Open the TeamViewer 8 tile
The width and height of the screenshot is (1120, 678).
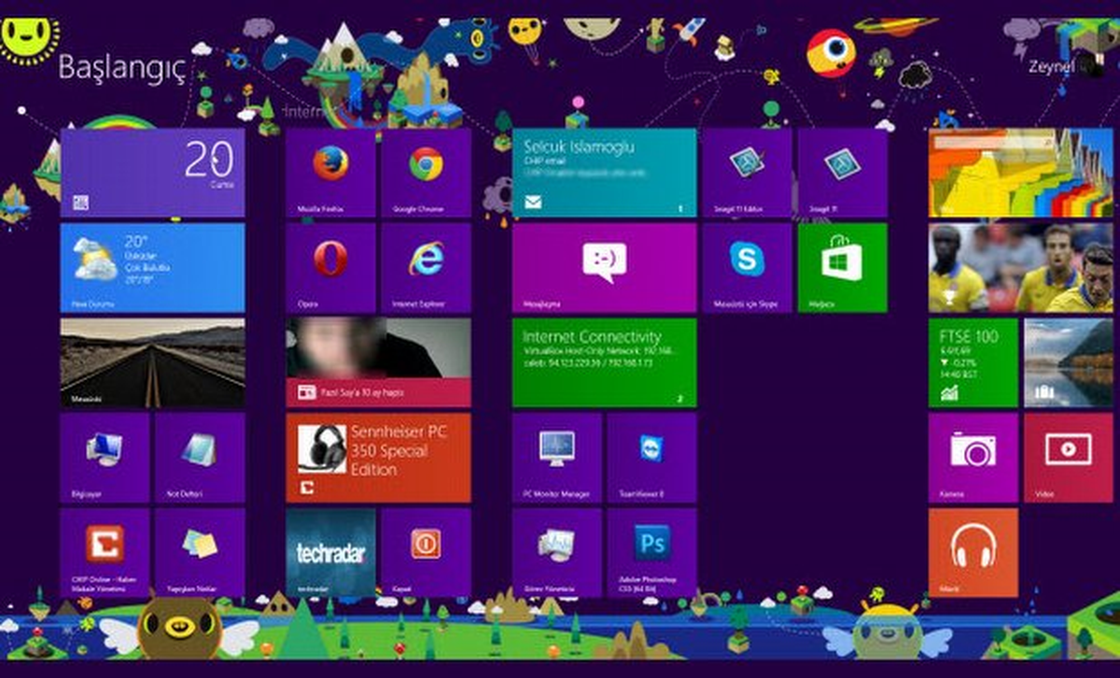coord(651,458)
